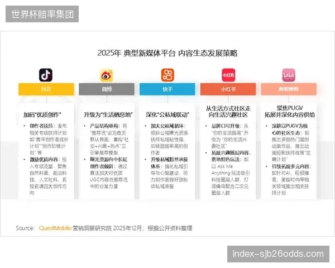Click the orange Kuaishou camera logo
The height and width of the screenshot is (268, 335).
(x=167, y=75)
